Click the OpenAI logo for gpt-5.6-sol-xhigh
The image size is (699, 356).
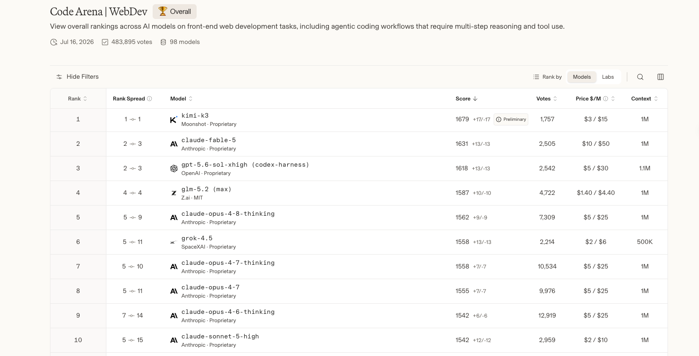point(174,169)
